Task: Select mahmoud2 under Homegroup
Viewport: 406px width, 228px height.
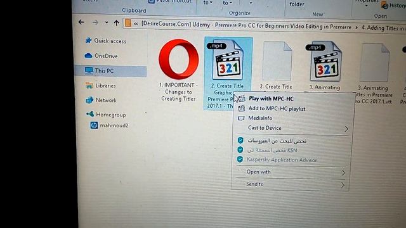Action: pos(114,125)
